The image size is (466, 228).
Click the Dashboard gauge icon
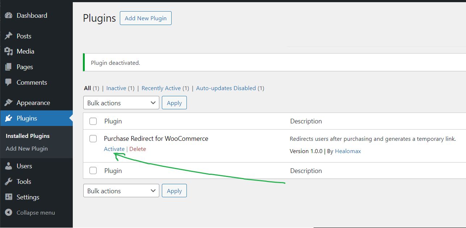[8, 16]
